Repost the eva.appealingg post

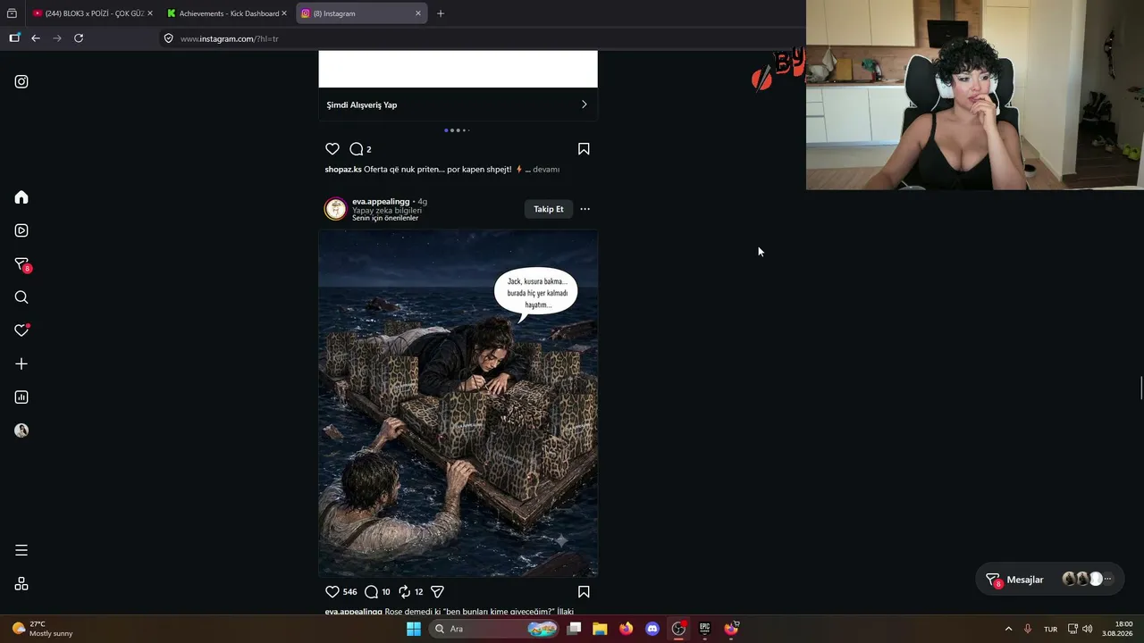404,591
